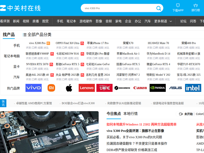Switch to the 本地行情 tab
The image size is (204, 153).
pos(130,114)
